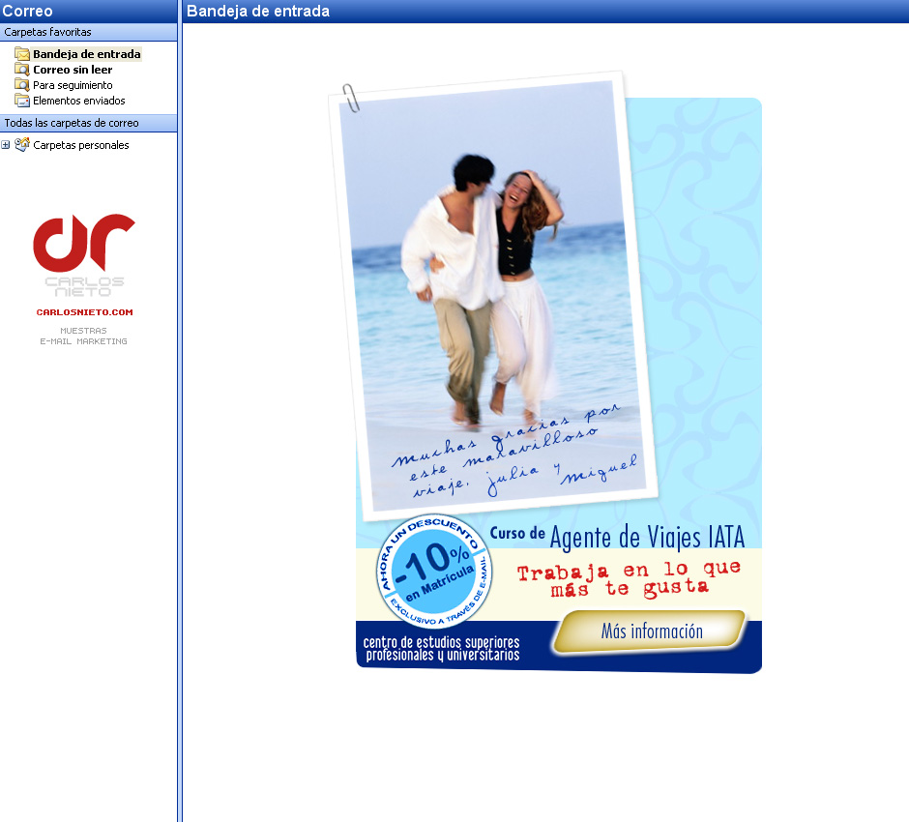Screen dimensions: 909x822
Task: Open the Bandeja de entrada folder icon
Action: coord(22,54)
